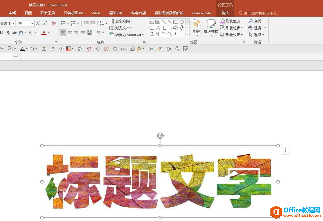This screenshot has width=323, height=221.
Task: Click the increase font size icon
Action: click(38, 24)
